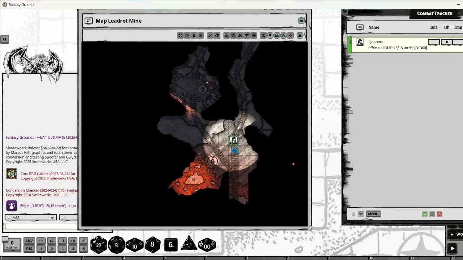The image size is (463, 260).
Task: Open the second chat mode dropdown
Action: pyautogui.click(x=69, y=217)
